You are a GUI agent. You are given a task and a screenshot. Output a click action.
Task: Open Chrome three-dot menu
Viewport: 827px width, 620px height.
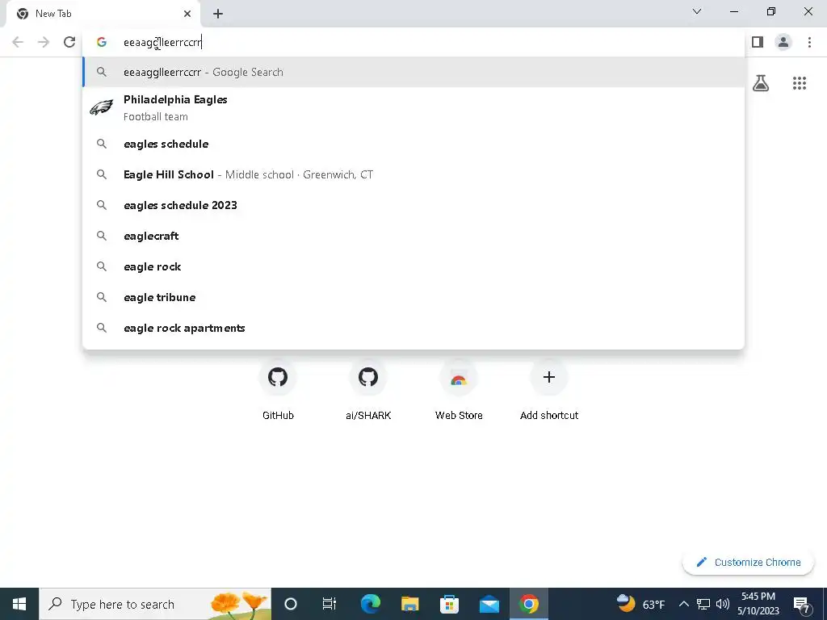coord(809,42)
